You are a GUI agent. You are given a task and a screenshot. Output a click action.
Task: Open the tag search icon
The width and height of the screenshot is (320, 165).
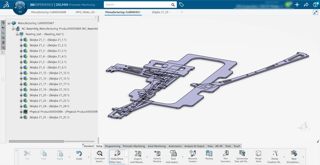[x=181, y=4]
